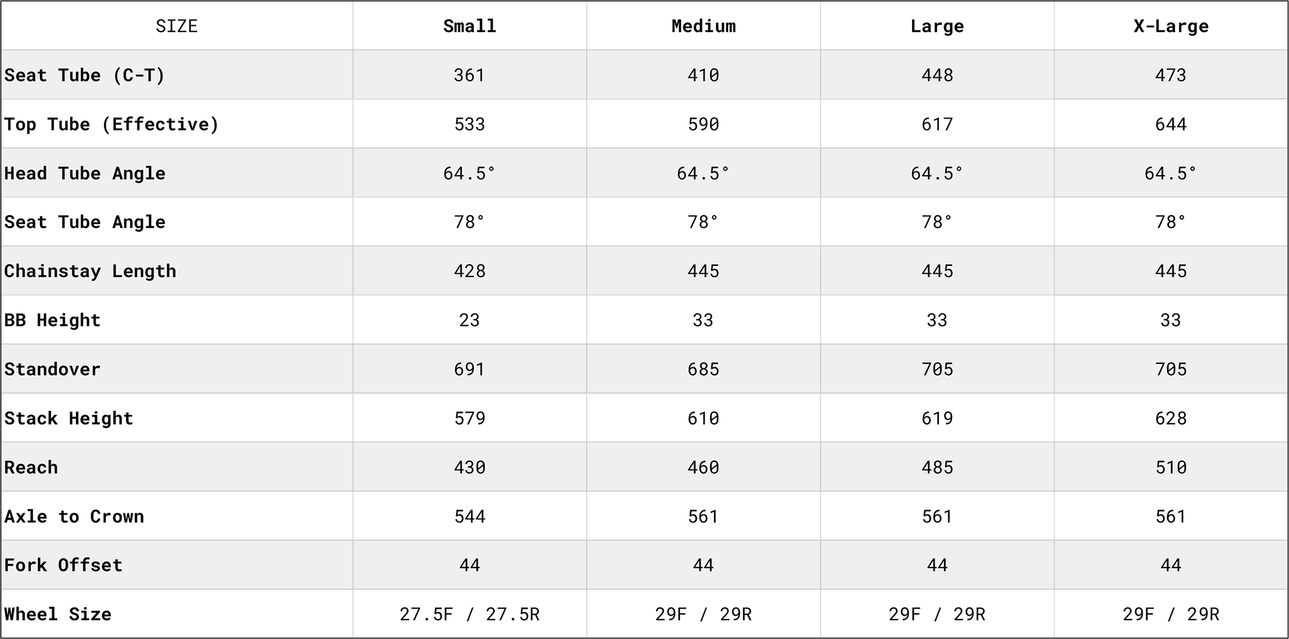Image resolution: width=1289 pixels, height=639 pixels.
Task: Select the Chainstay Length row label
Action: click(90, 271)
